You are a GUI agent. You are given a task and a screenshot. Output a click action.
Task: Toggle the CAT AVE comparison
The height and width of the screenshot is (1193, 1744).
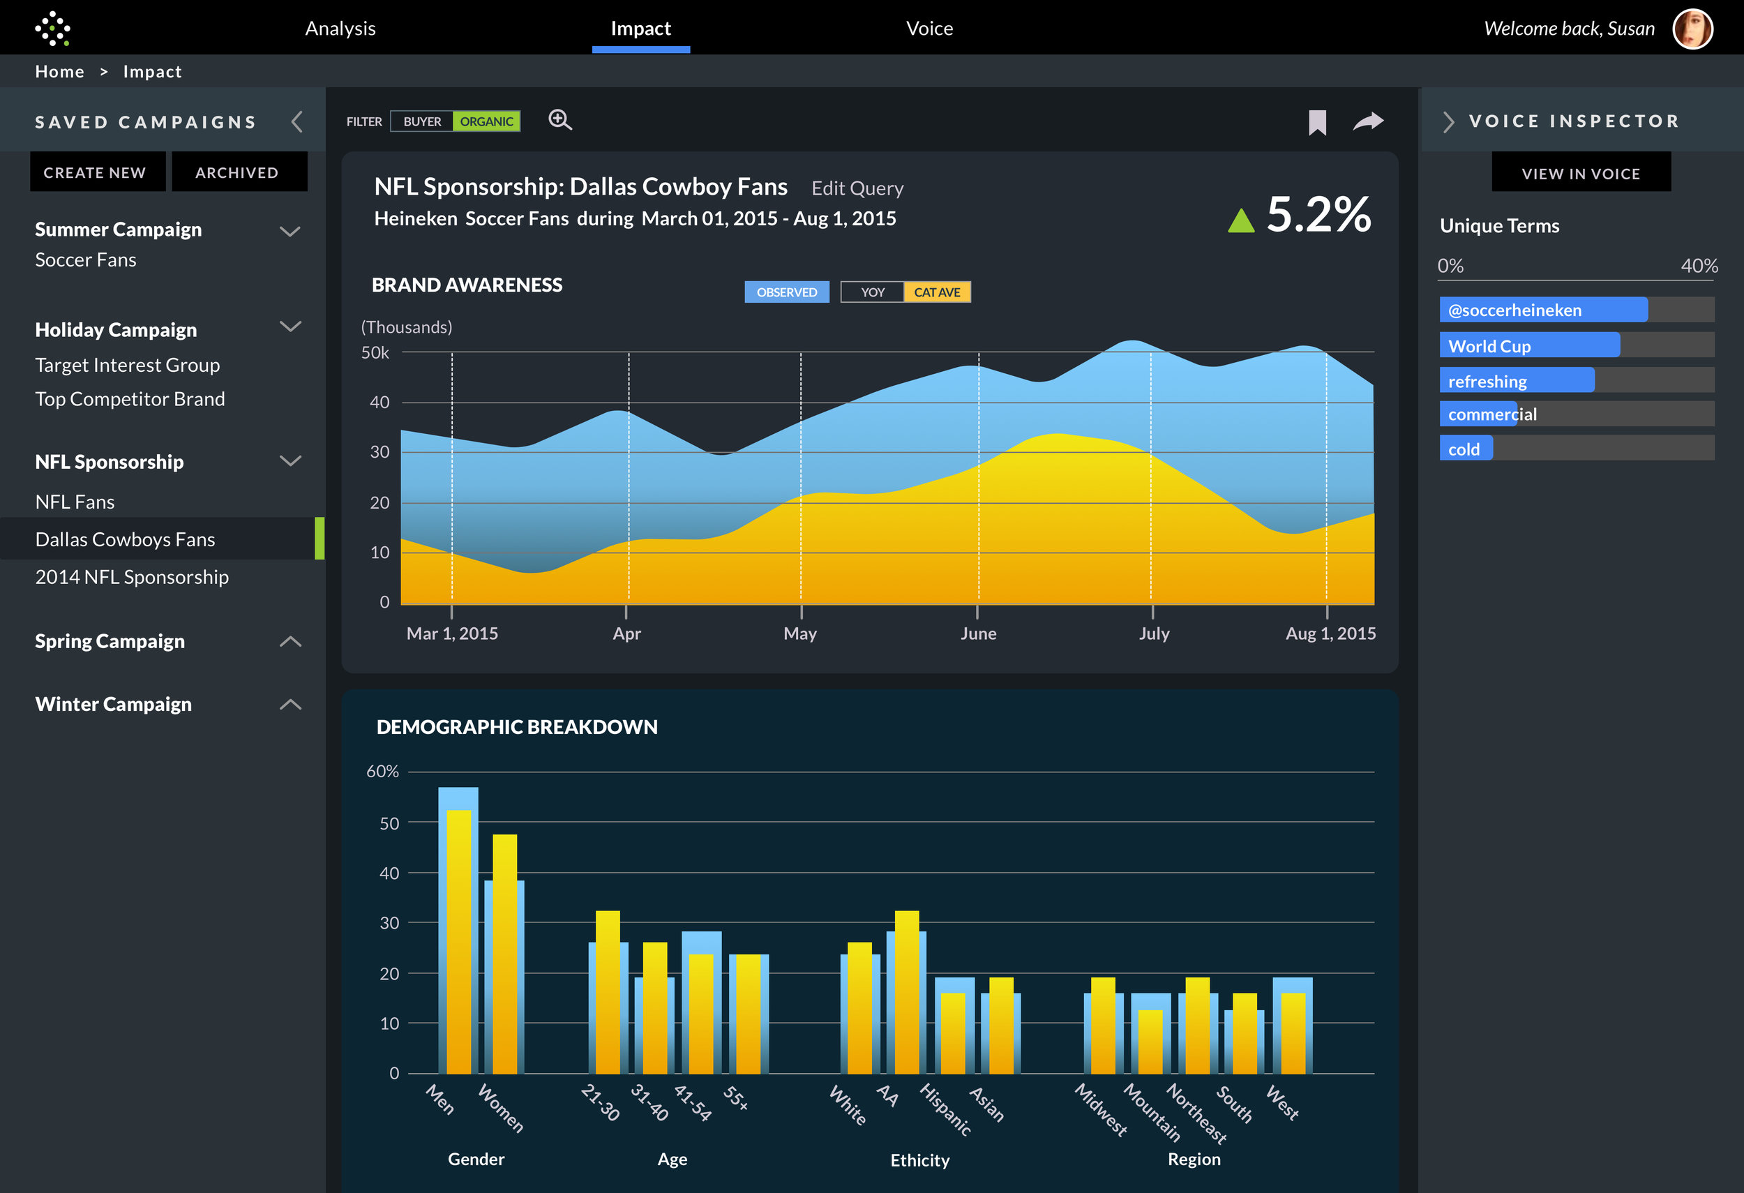tap(937, 292)
